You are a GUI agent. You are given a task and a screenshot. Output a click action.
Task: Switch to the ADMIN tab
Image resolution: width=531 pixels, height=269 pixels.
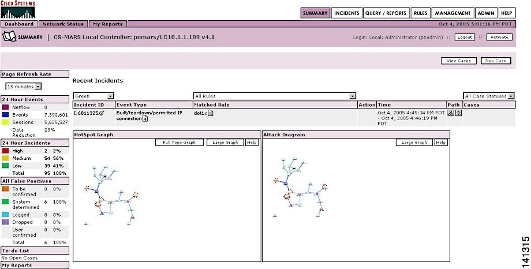pyautogui.click(x=486, y=13)
